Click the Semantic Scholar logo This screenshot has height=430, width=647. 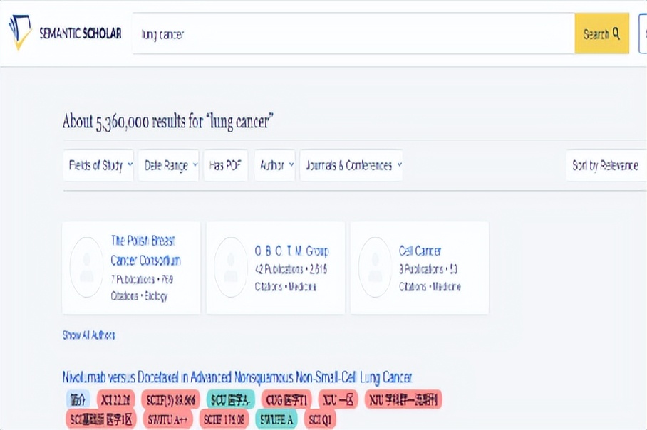tap(65, 33)
